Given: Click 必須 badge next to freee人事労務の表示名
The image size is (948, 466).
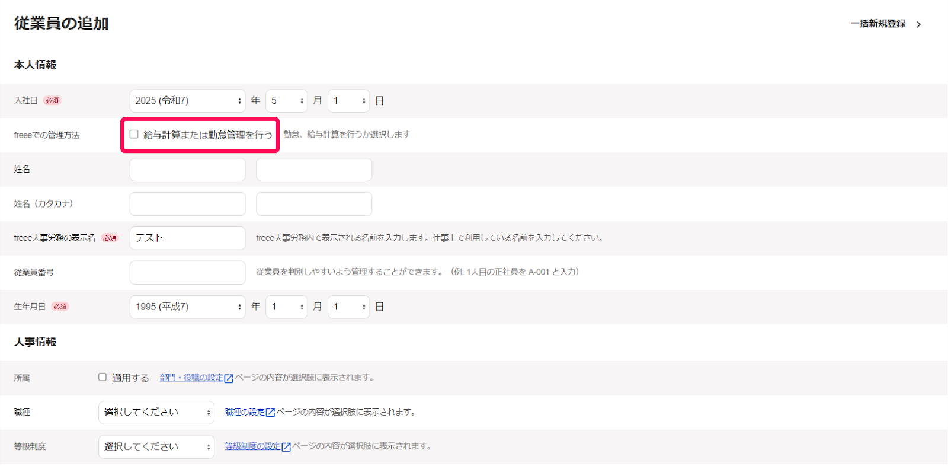Looking at the screenshot, I should click(x=110, y=238).
